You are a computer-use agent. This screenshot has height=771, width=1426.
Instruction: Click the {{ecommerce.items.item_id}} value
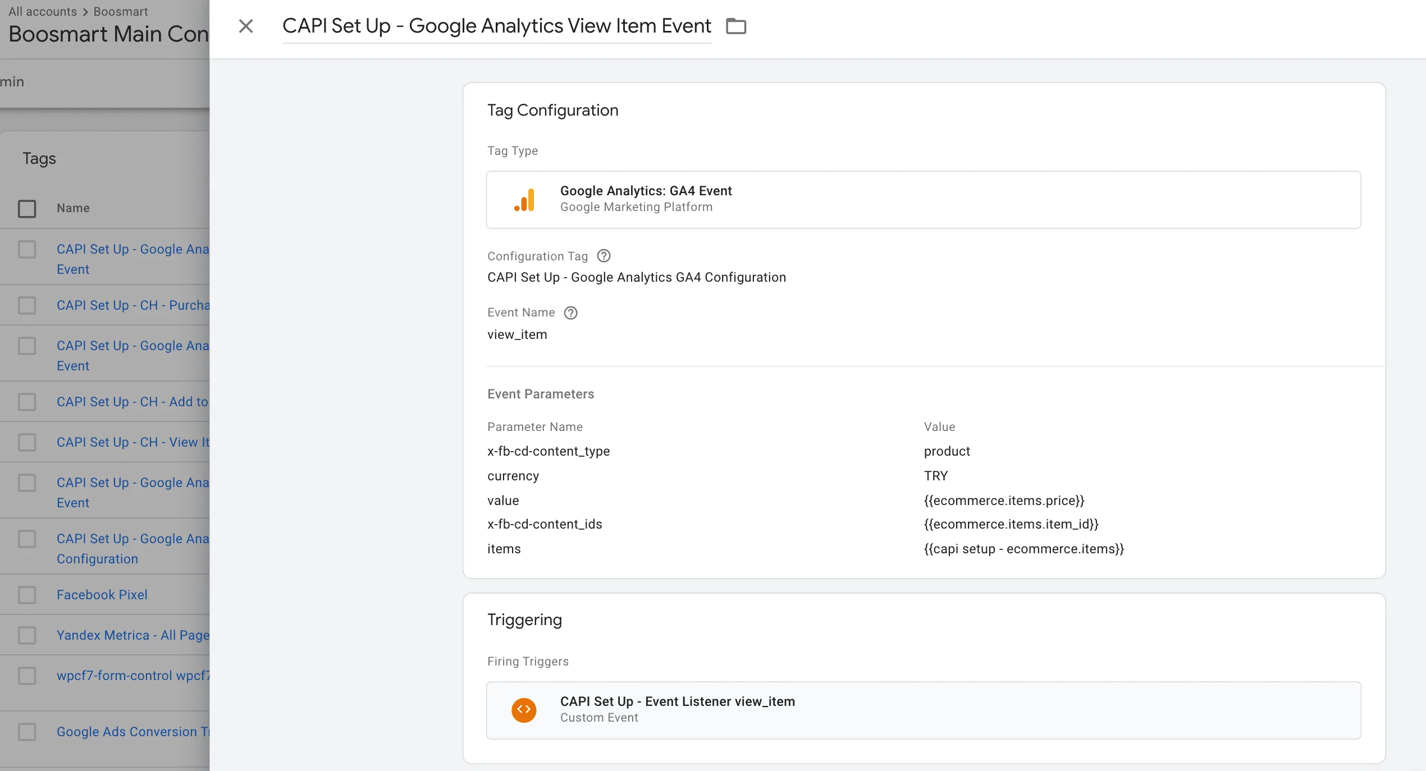coord(1012,524)
